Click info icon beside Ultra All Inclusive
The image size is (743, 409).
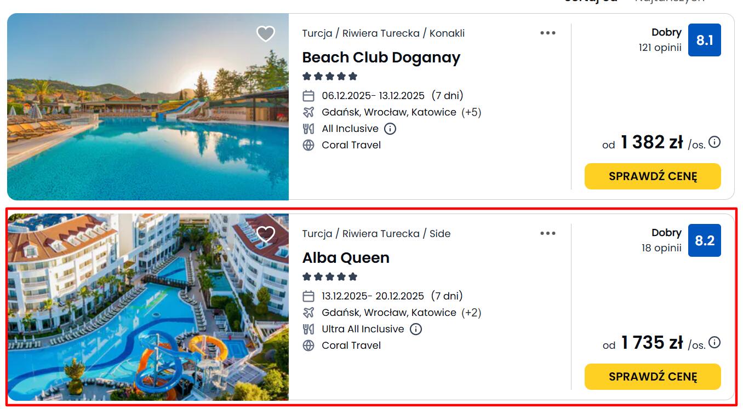416,329
